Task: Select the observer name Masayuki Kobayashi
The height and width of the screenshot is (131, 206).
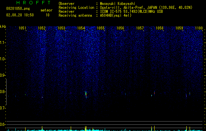Action: click(118, 4)
